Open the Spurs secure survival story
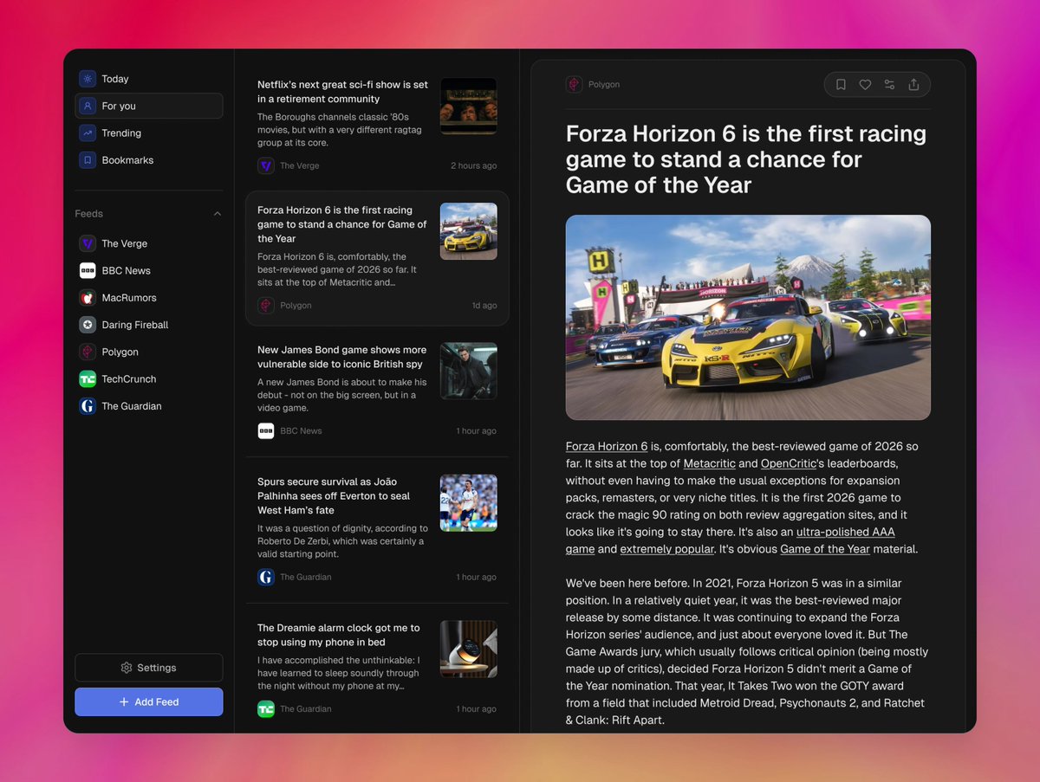1040x782 pixels. 377,529
